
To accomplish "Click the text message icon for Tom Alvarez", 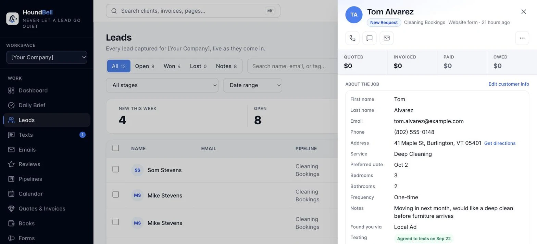I will click(x=370, y=38).
